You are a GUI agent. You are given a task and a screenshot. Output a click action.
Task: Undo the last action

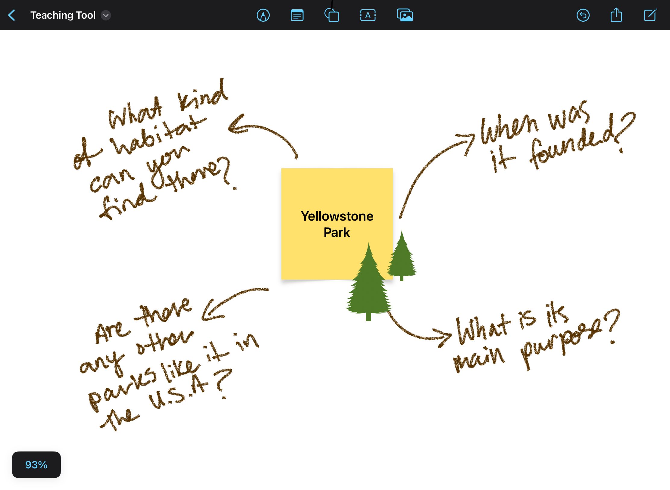(583, 15)
